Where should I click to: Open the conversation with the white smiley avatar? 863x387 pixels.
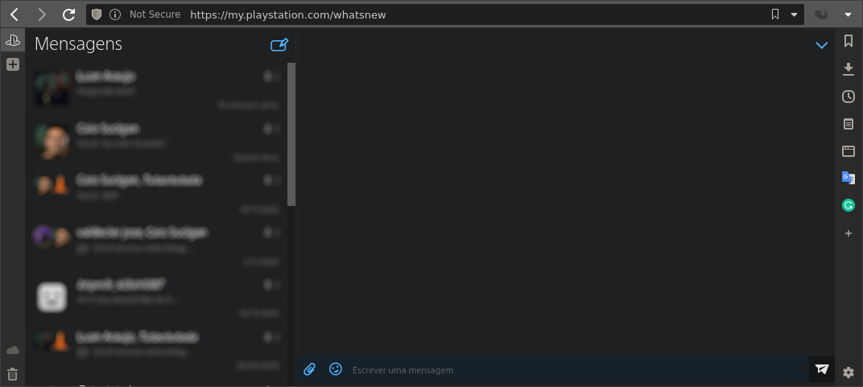pos(157,297)
